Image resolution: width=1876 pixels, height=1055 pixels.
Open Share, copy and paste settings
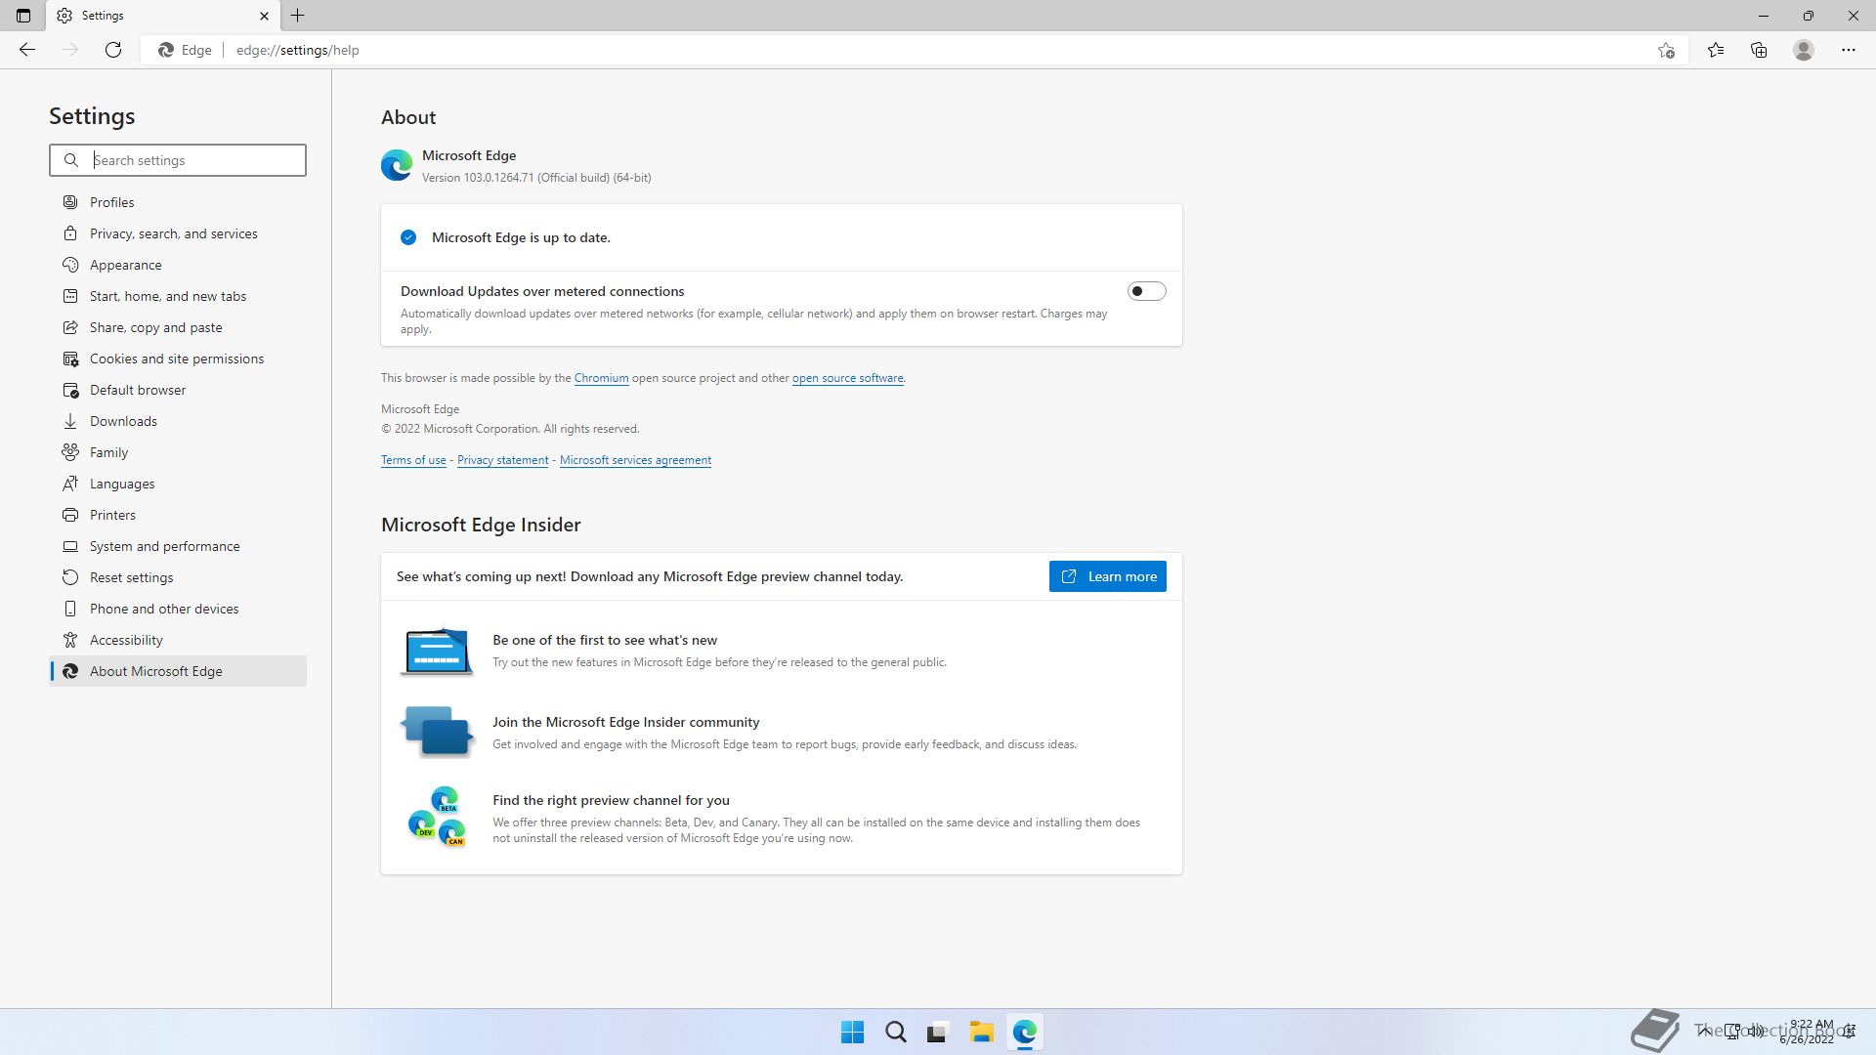(x=178, y=327)
